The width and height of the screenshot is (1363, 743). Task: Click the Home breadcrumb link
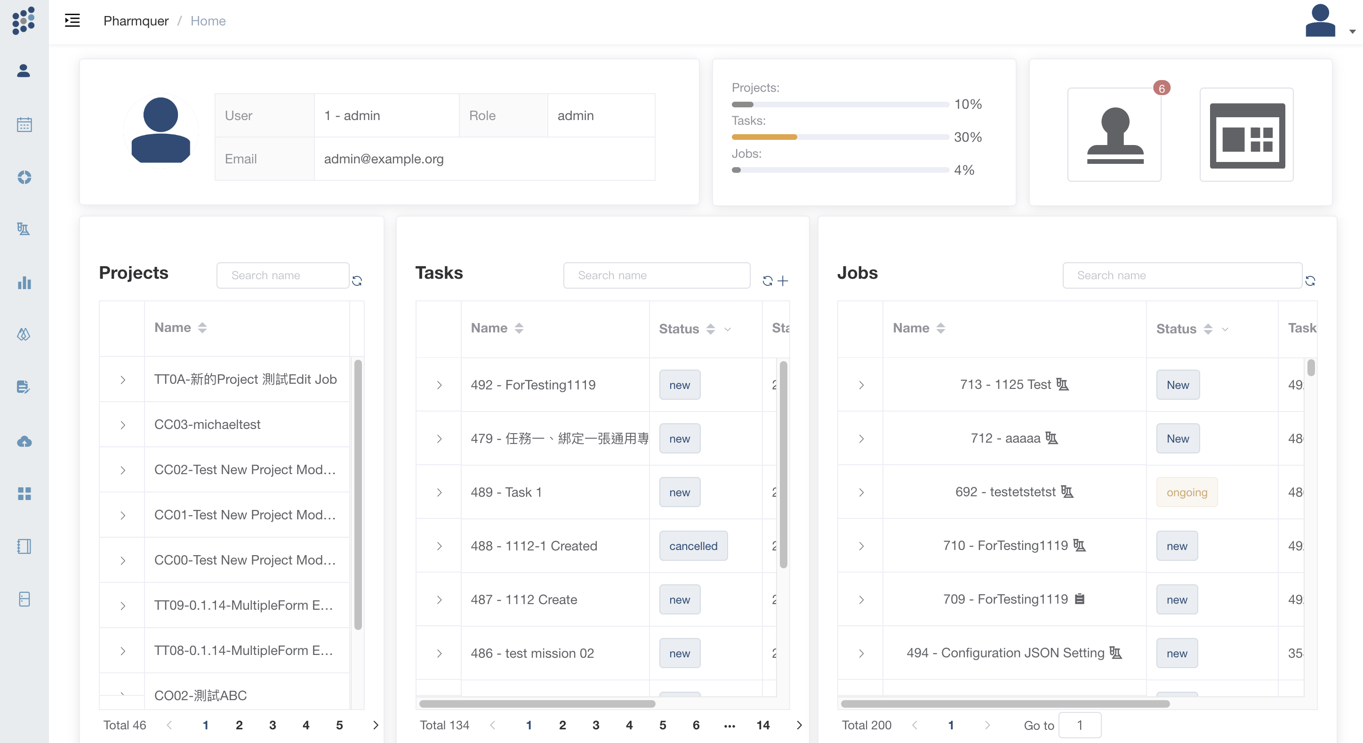[x=208, y=21]
